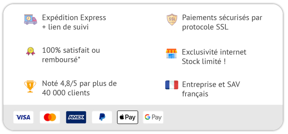Click "100% satisfait ou remboursé" text

[x=71, y=55]
